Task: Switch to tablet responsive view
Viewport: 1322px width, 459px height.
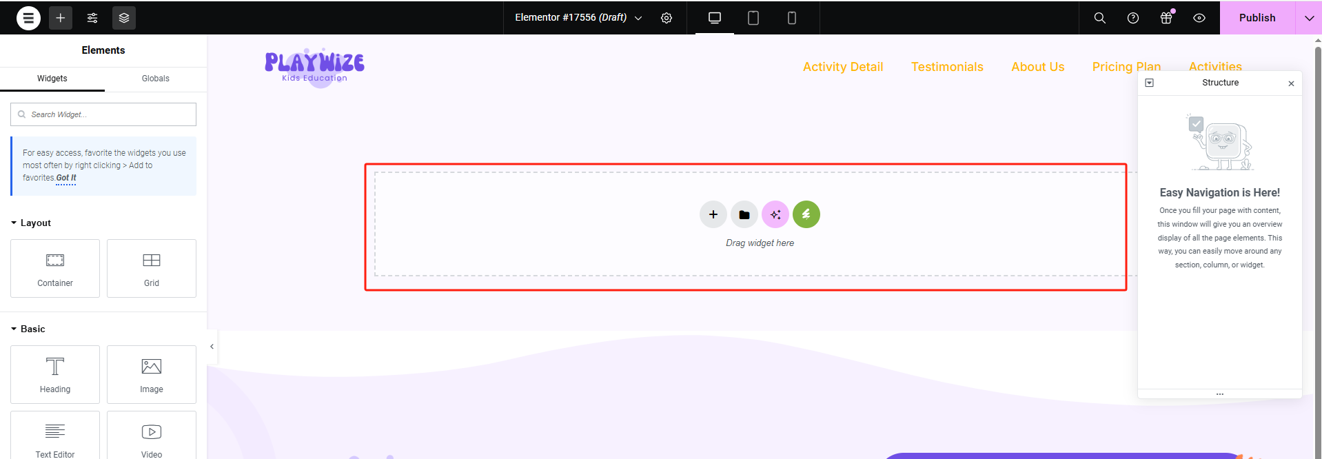Action: point(753,18)
